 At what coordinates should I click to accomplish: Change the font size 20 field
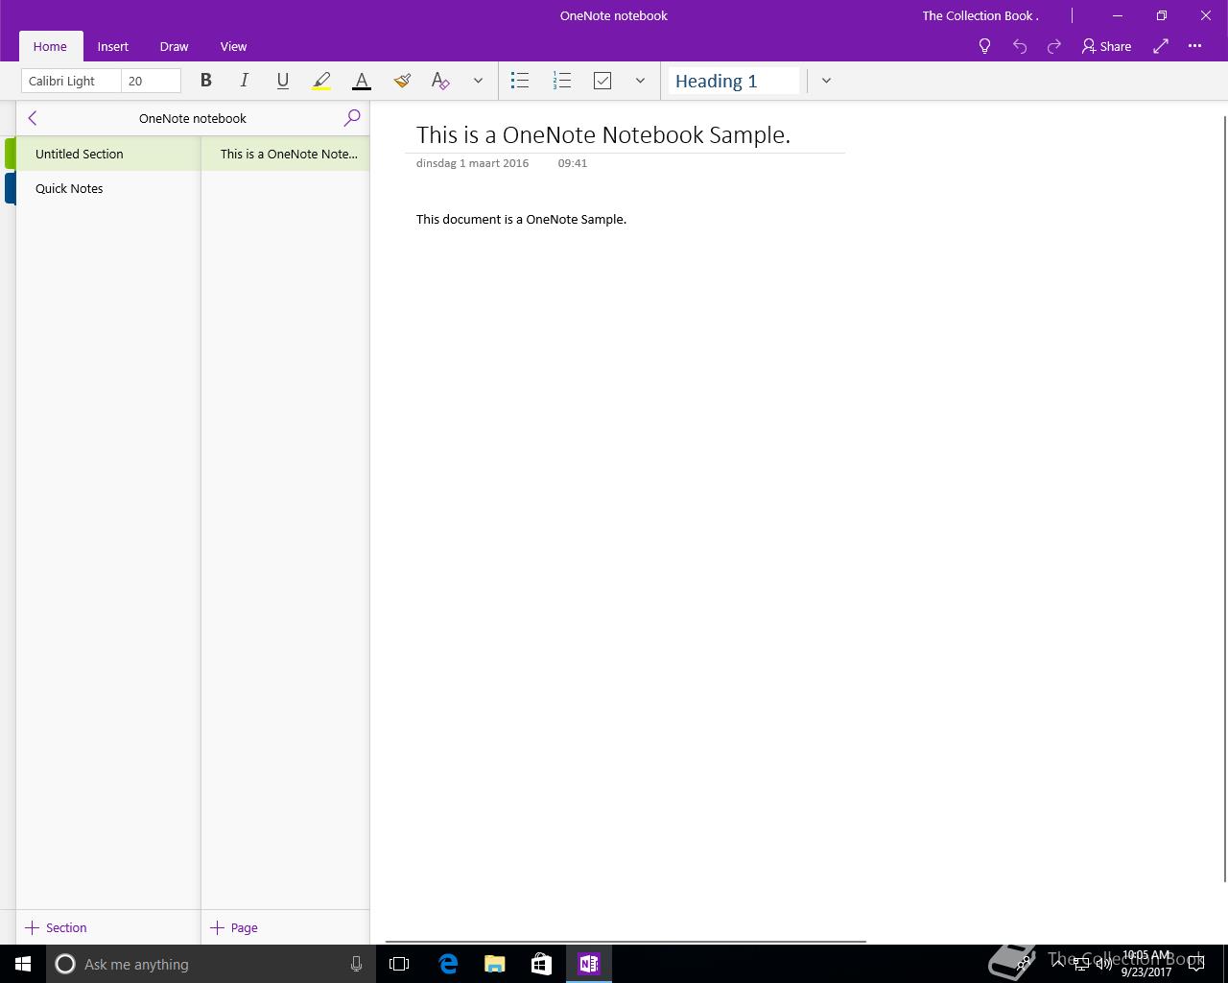click(151, 81)
